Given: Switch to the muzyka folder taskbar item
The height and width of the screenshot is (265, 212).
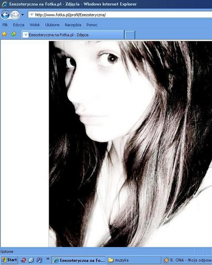Looking at the screenshot, I should [134, 260].
